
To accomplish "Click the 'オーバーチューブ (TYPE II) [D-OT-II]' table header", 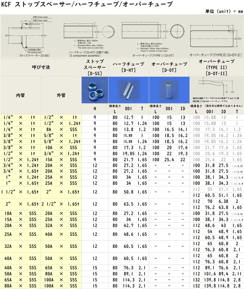I will [217, 67].
